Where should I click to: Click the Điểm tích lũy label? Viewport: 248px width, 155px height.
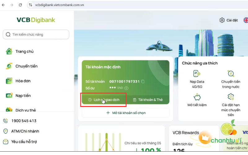(x=183, y=144)
